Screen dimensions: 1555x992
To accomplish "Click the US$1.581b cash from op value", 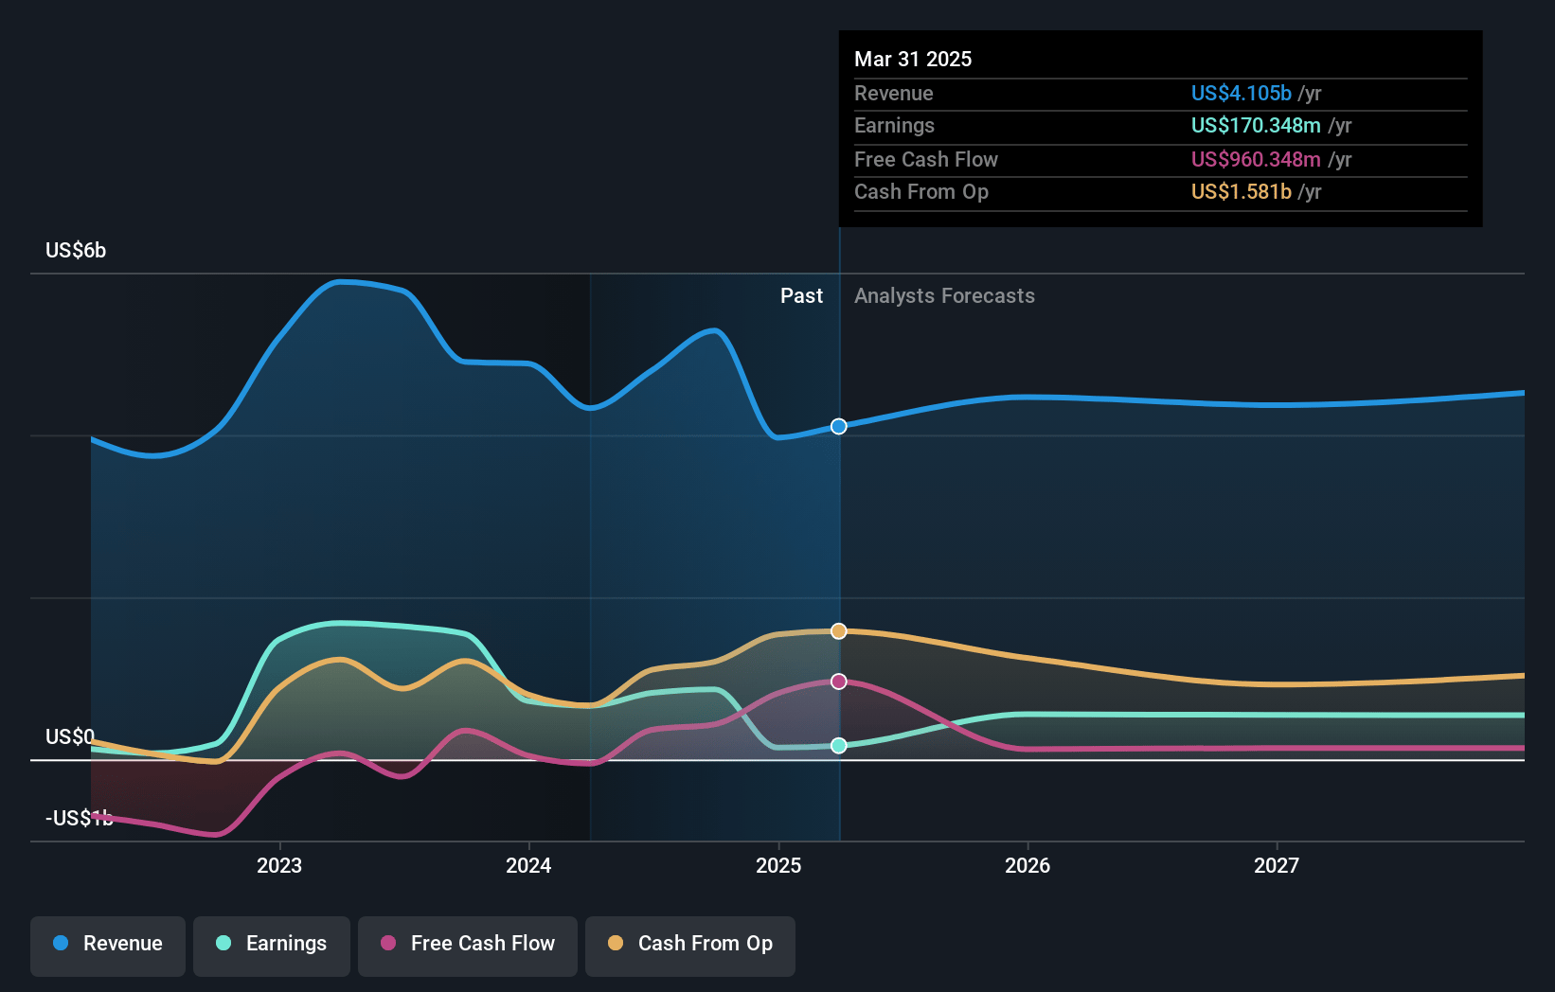I will [x=1242, y=191].
